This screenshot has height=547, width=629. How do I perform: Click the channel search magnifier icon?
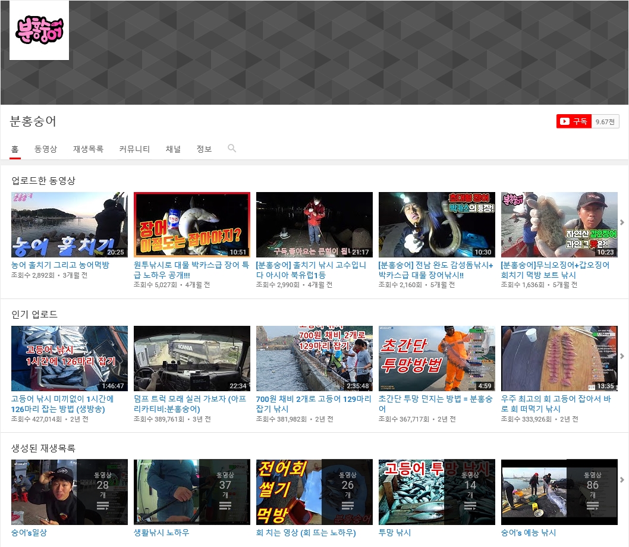click(x=232, y=149)
